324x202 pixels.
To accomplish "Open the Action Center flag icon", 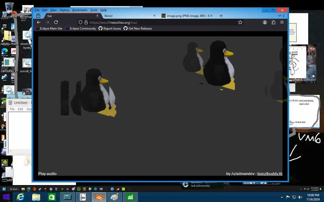I will [x=288, y=197].
